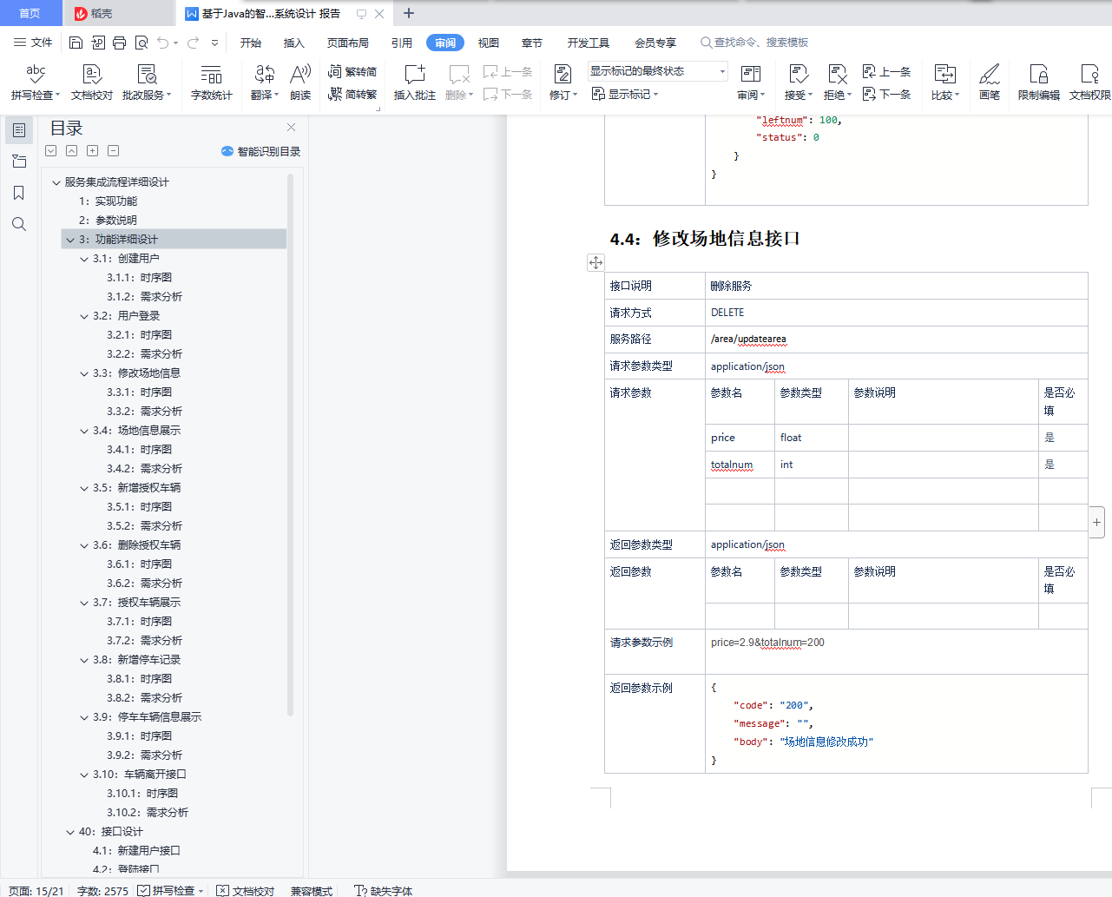Screen dimensions: 1112x897
Task: Open the magnifier search icon in left sidebar
Action: click(x=19, y=224)
